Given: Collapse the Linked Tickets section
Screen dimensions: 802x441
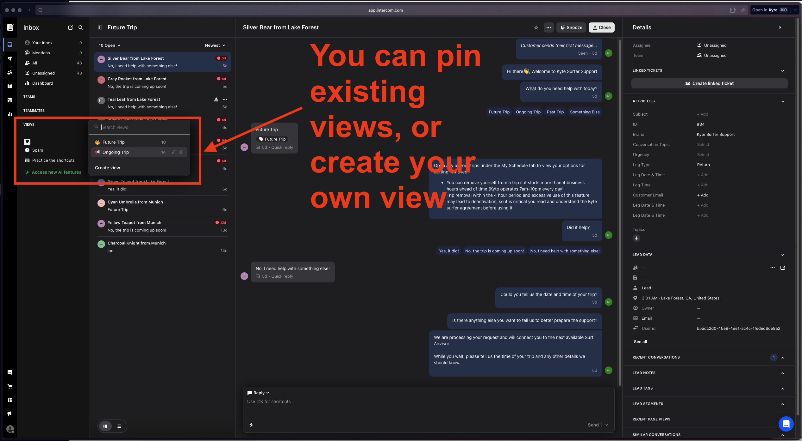Looking at the screenshot, I should (783, 71).
